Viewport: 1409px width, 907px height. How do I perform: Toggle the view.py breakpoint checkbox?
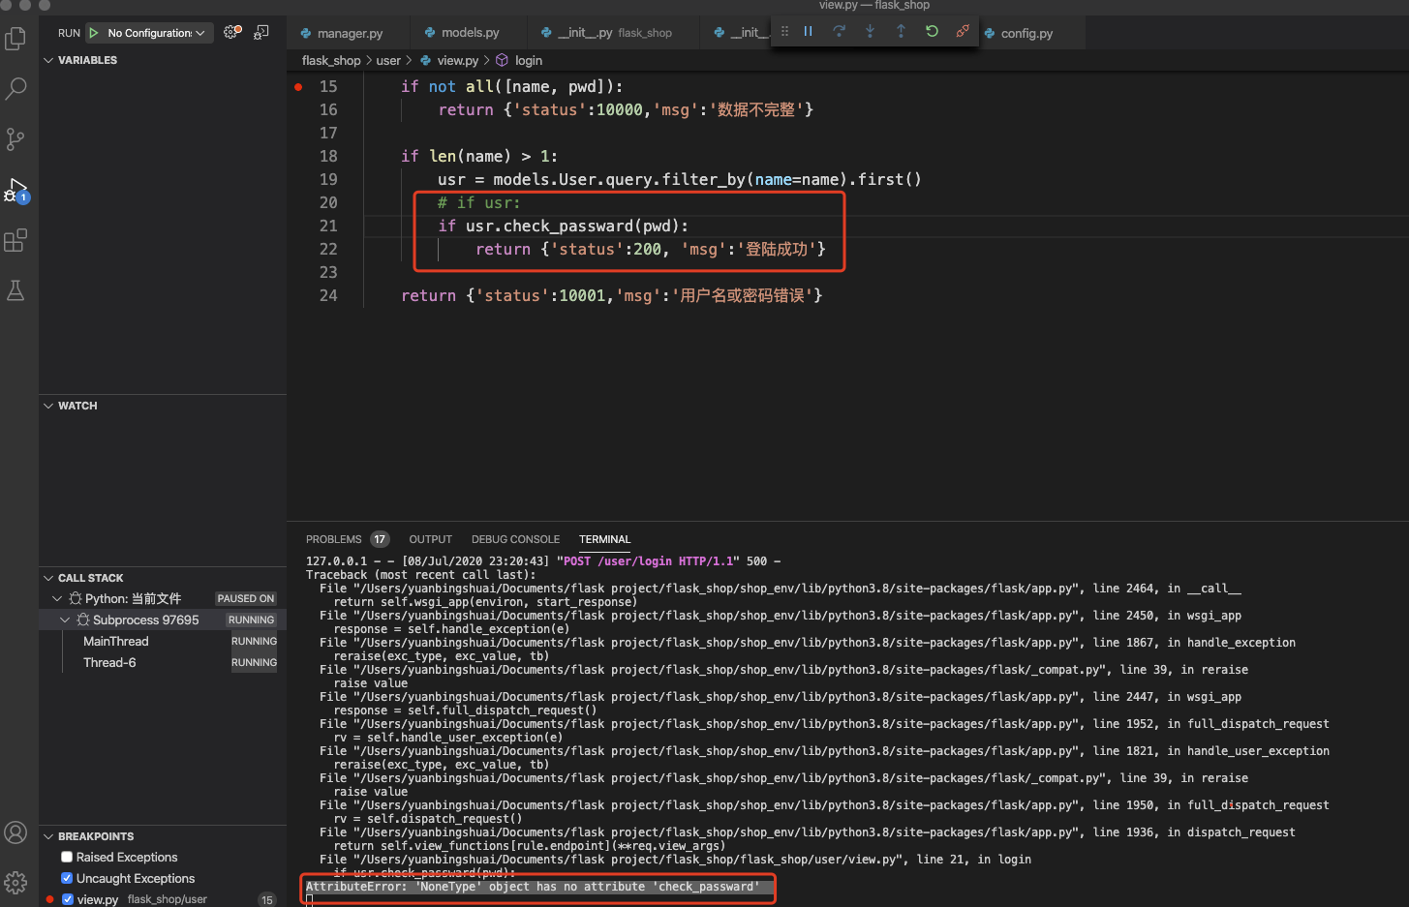pos(67,900)
